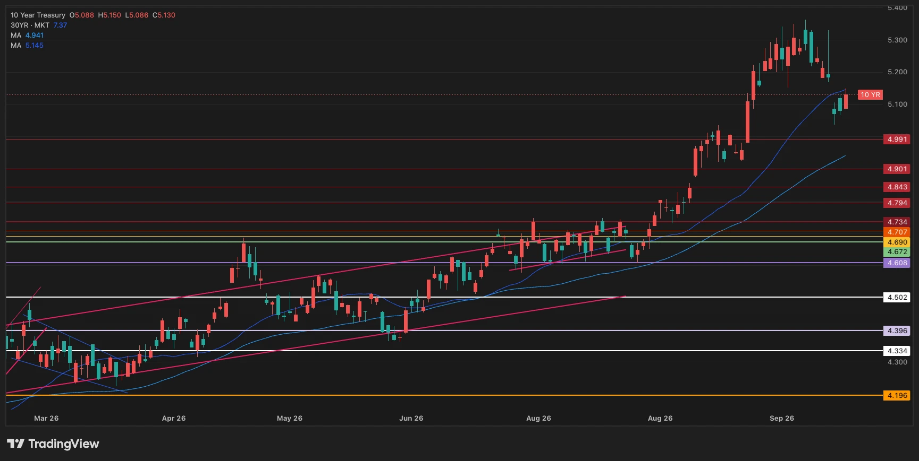Click the Apr 26 date axis label
The height and width of the screenshot is (461, 919).
174,418
